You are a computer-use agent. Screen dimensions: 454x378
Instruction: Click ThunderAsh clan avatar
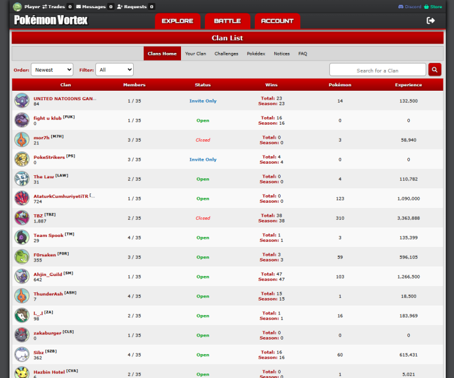point(22,295)
